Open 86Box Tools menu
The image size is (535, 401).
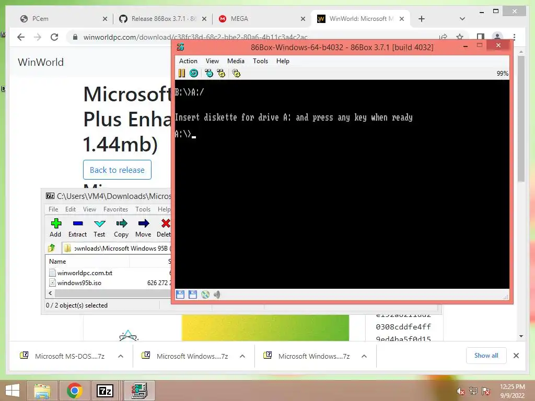(x=260, y=61)
